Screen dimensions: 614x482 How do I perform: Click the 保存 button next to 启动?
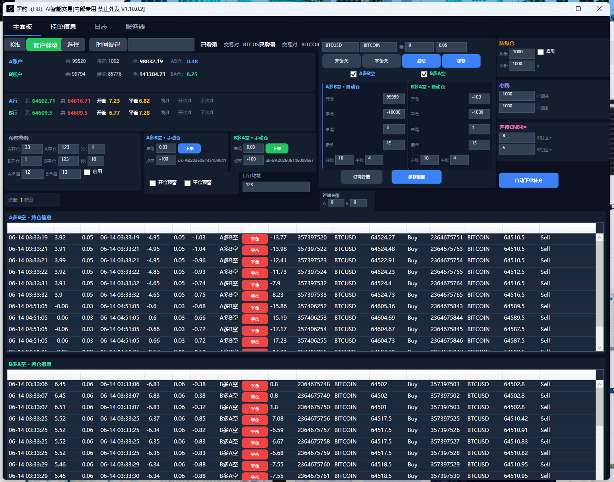click(461, 61)
